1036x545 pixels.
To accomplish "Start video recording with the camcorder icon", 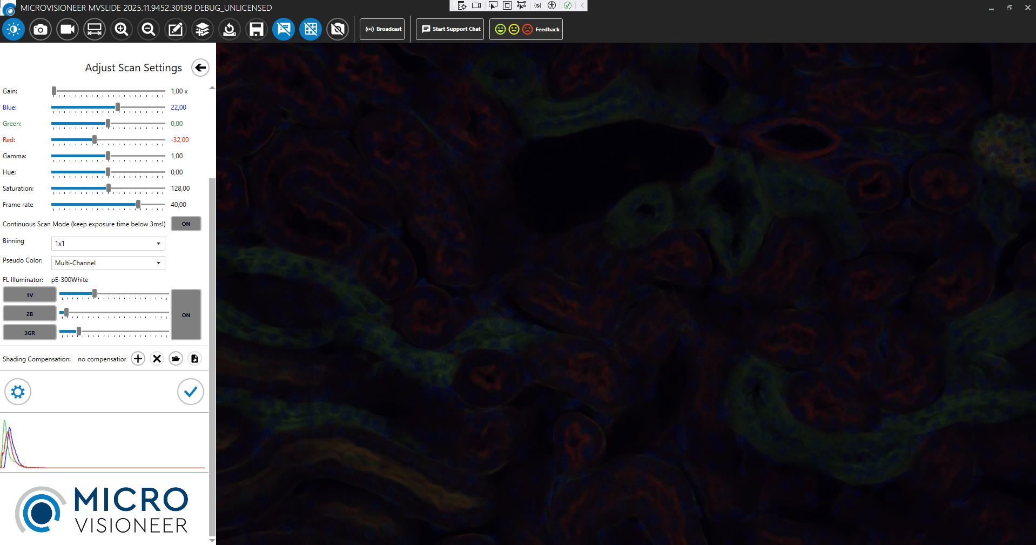I will click(67, 29).
